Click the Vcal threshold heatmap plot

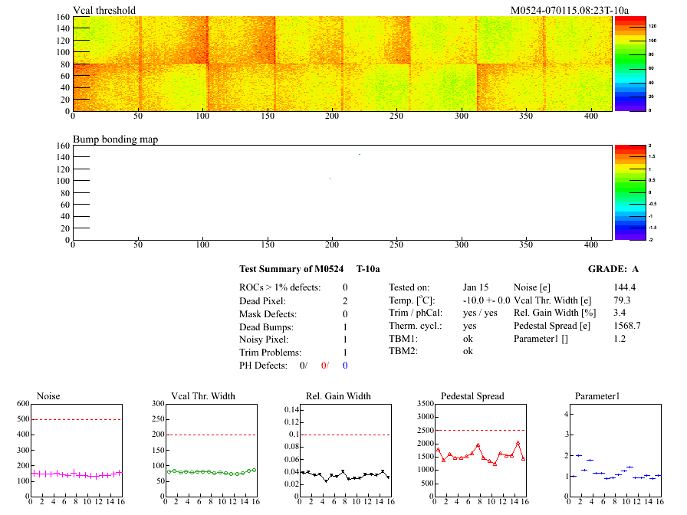pos(342,64)
